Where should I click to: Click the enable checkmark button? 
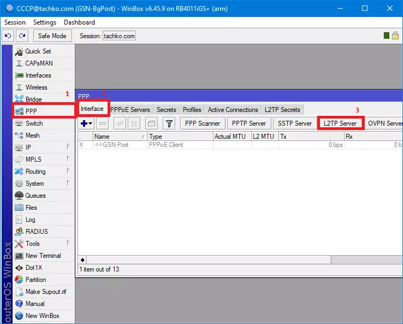120,123
